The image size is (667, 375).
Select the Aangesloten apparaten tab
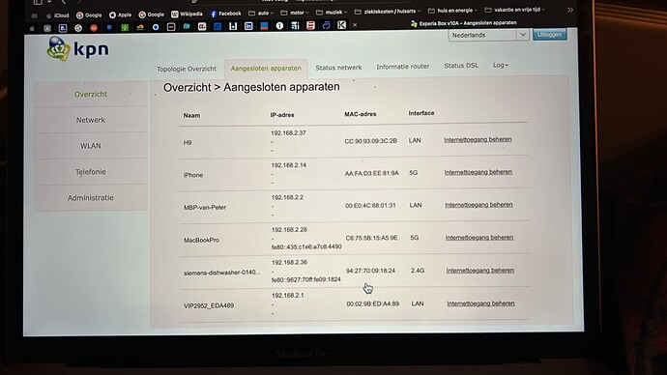click(x=266, y=68)
